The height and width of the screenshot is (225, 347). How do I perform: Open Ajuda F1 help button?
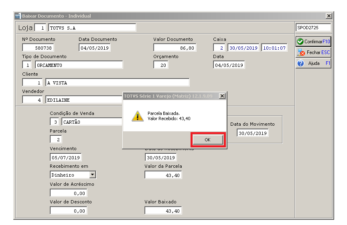(313, 63)
